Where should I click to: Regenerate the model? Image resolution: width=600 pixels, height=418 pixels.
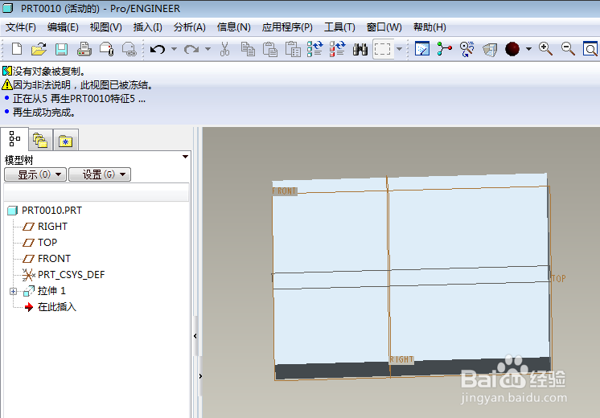315,49
